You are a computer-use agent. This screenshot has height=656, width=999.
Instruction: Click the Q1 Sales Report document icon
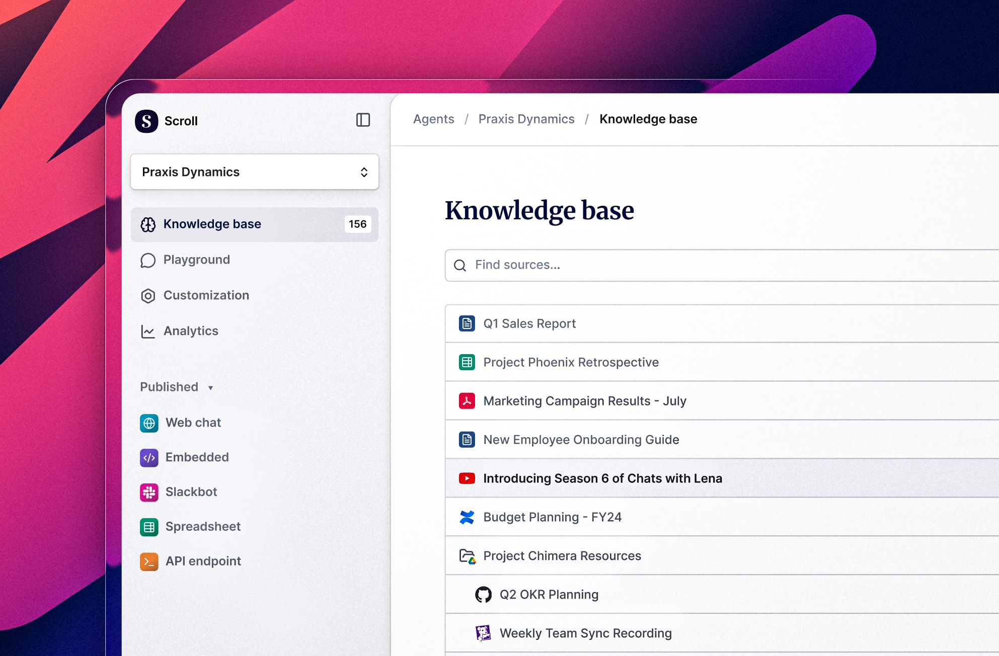467,324
